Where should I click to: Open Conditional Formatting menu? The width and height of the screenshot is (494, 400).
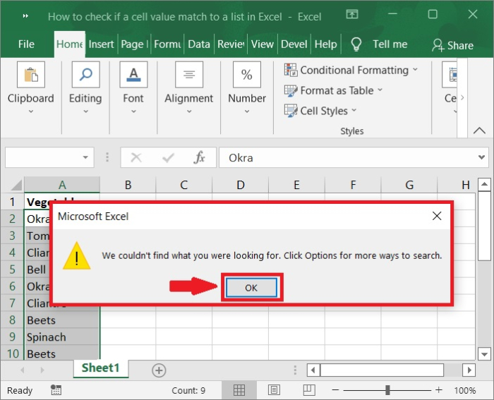pos(351,70)
